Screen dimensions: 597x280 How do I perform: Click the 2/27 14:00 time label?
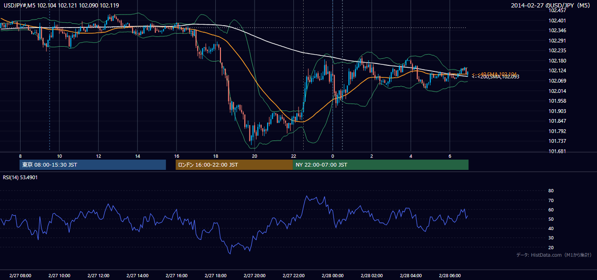click(137, 276)
